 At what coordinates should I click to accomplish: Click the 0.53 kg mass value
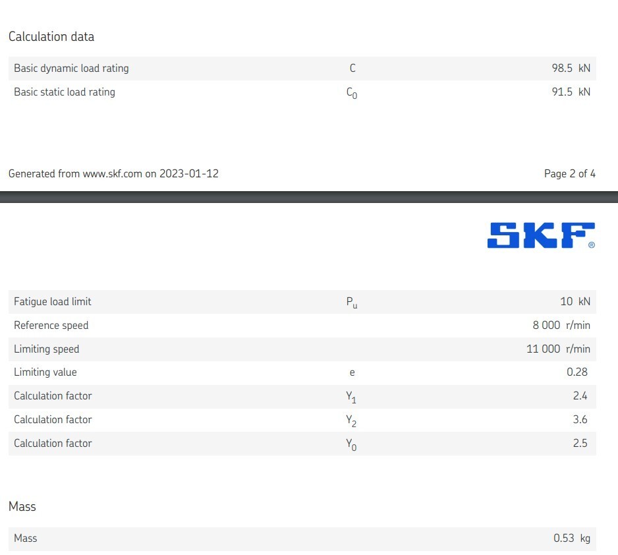tap(572, 538)
